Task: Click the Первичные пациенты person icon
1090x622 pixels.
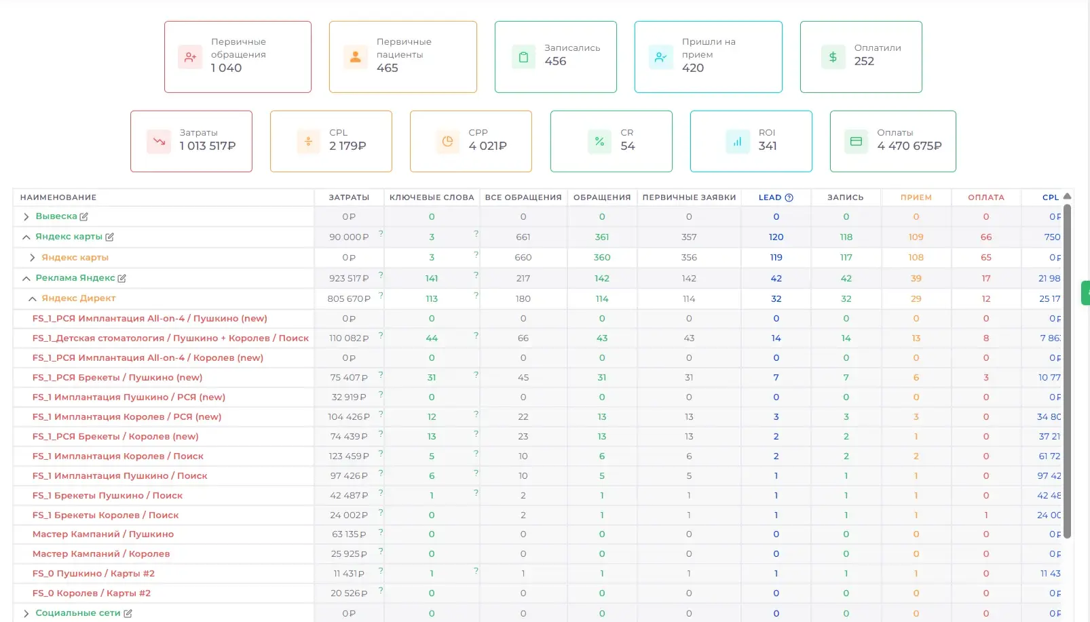Action: tap(355, 57)
